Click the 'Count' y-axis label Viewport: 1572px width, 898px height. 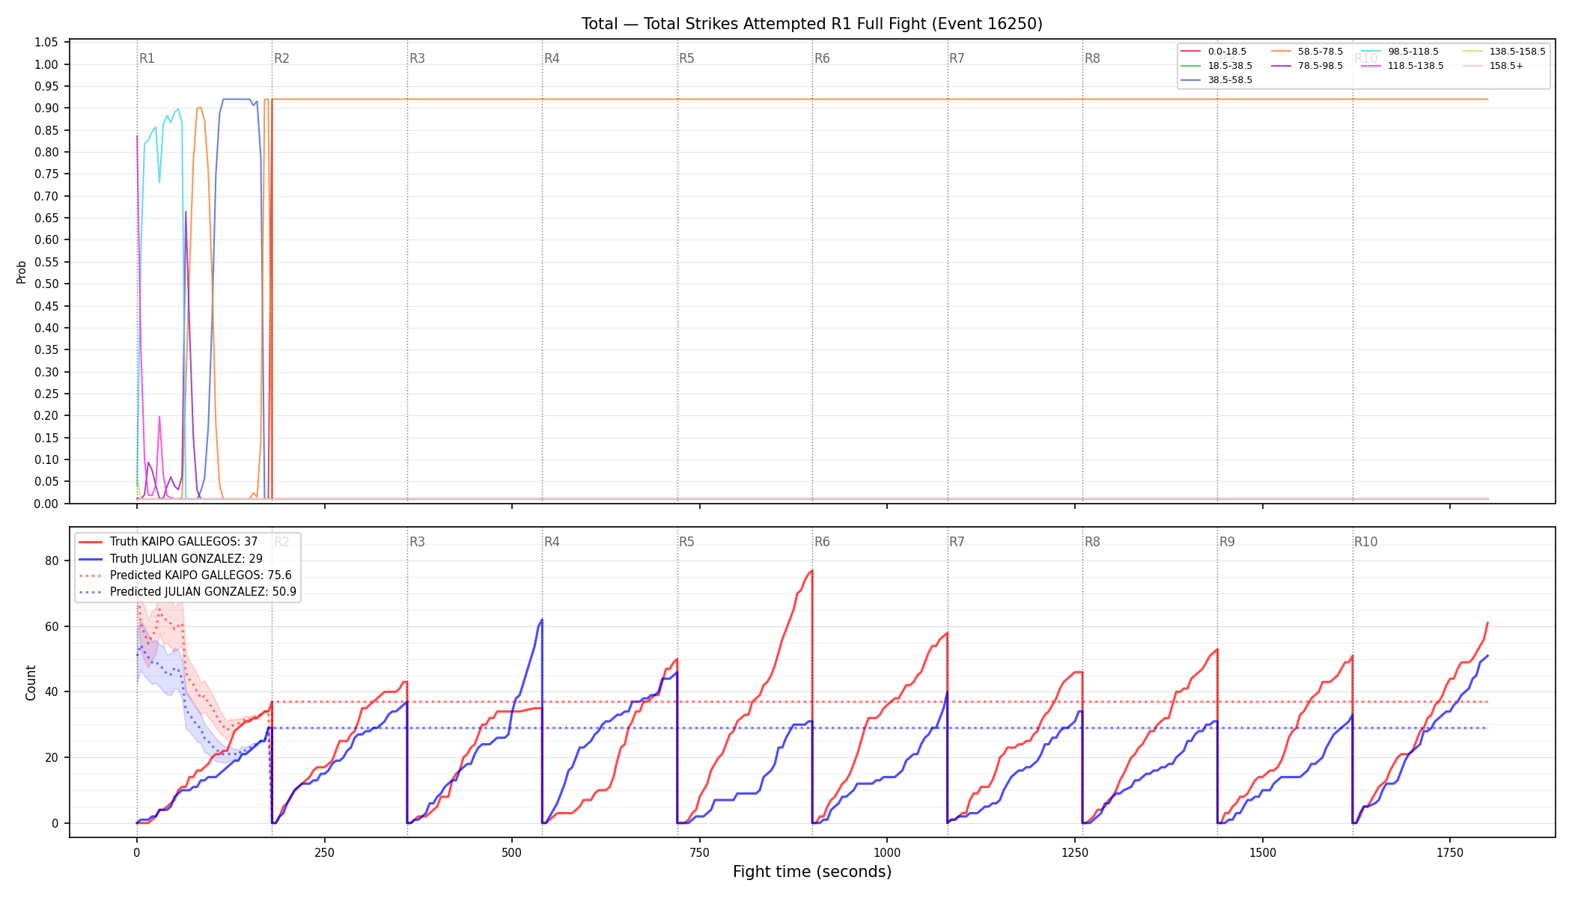(x=31, y=682)
